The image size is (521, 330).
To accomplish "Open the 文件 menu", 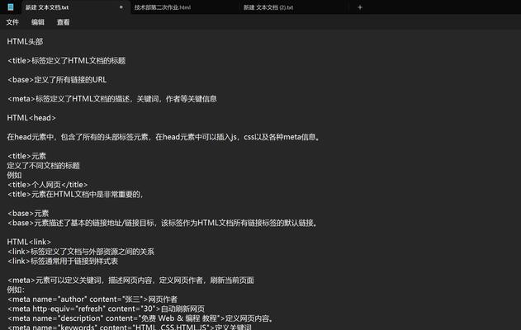I will (12, 22).
